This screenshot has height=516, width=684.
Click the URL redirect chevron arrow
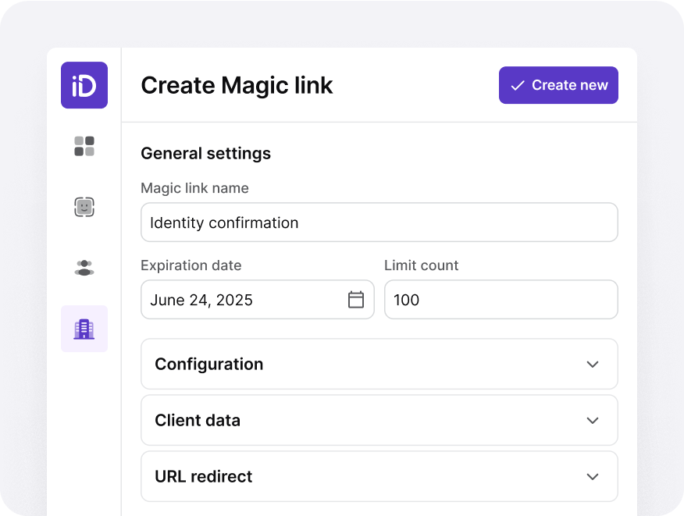593,476
